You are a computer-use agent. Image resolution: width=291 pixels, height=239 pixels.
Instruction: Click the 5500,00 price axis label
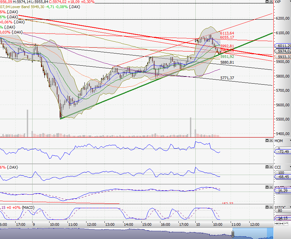283,119
